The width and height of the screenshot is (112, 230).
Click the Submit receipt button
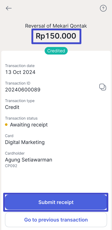[x=56, y=202]
